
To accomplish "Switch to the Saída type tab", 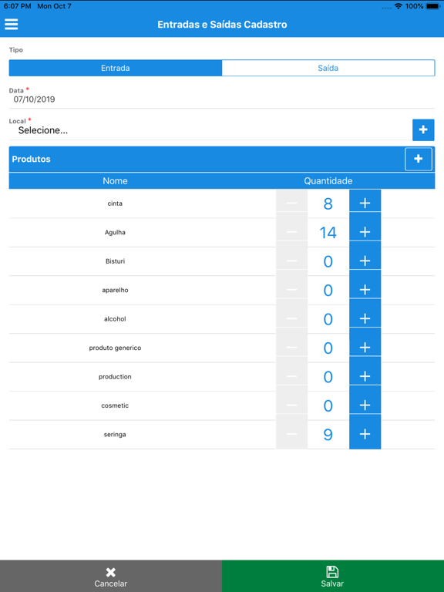I will click(328, 68).
